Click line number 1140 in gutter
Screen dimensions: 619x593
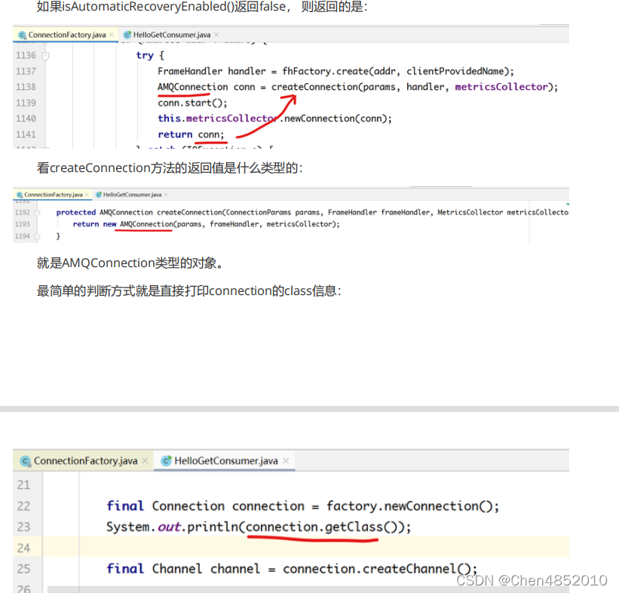pyautogui.click(x=26, y=118)
